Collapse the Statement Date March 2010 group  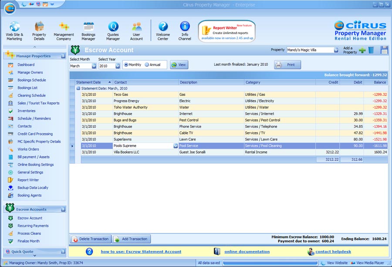[78, 89]
